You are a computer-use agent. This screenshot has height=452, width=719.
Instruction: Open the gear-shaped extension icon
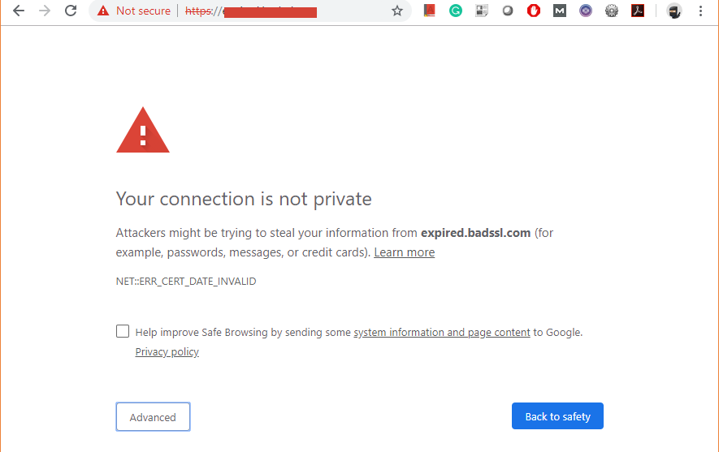tap(612, 11)
